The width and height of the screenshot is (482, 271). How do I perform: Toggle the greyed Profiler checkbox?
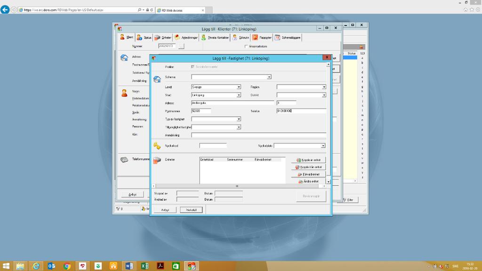(193, 67)
